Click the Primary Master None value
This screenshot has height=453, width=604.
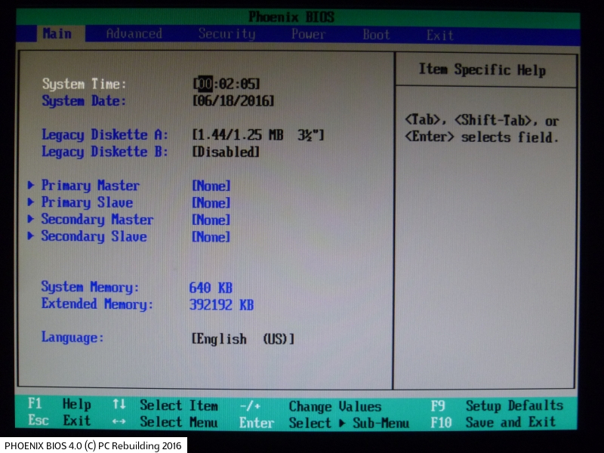tap(211, 186)
